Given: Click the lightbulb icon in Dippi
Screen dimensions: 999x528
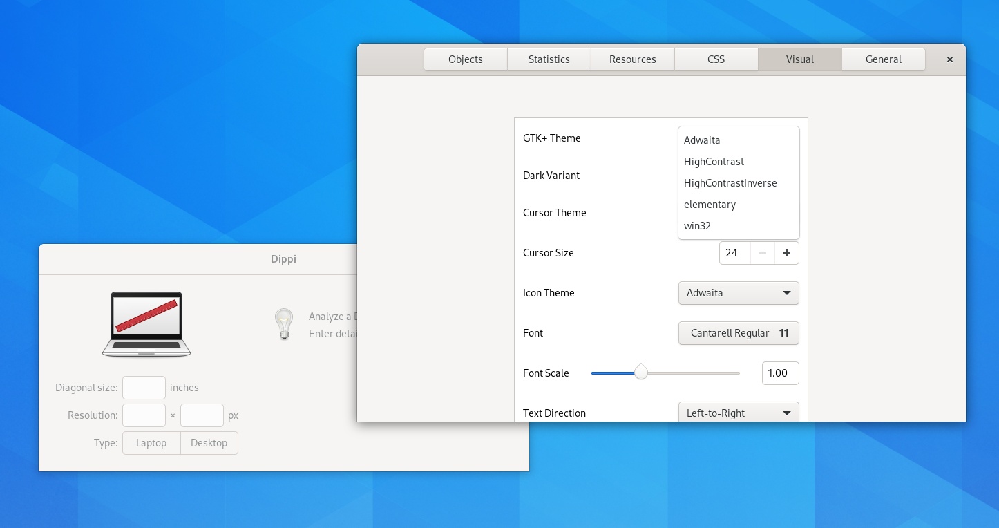Looking at the screenshot, I should [284, 324].
